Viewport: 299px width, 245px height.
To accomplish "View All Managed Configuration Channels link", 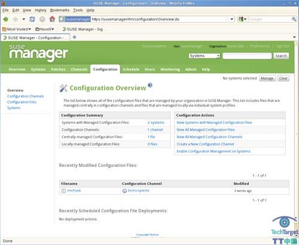I will (x=209, y=137).
